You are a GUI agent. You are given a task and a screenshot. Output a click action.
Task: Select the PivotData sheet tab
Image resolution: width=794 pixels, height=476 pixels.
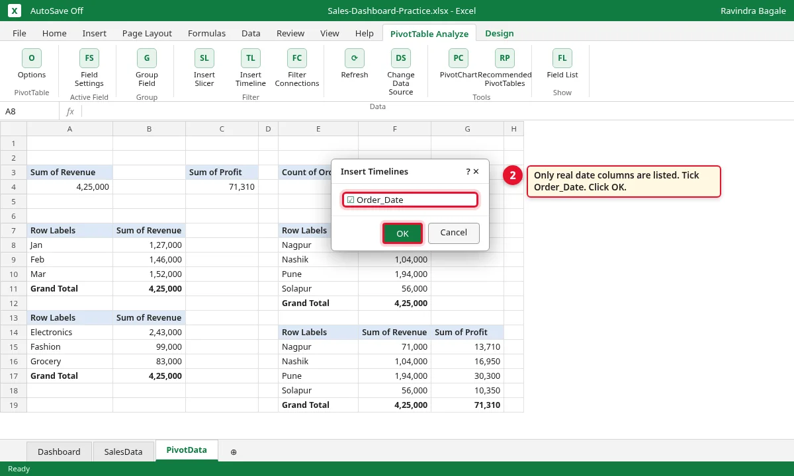pyautogui.click(x=187, y=450)
